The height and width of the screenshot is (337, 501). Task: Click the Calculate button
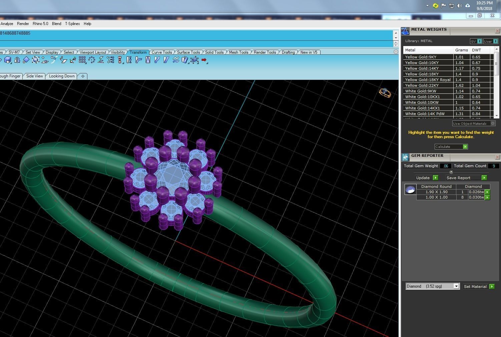451,146
